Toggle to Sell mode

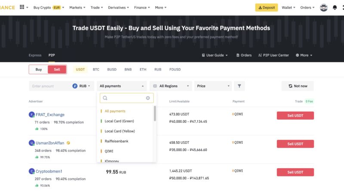click(57, 69)
